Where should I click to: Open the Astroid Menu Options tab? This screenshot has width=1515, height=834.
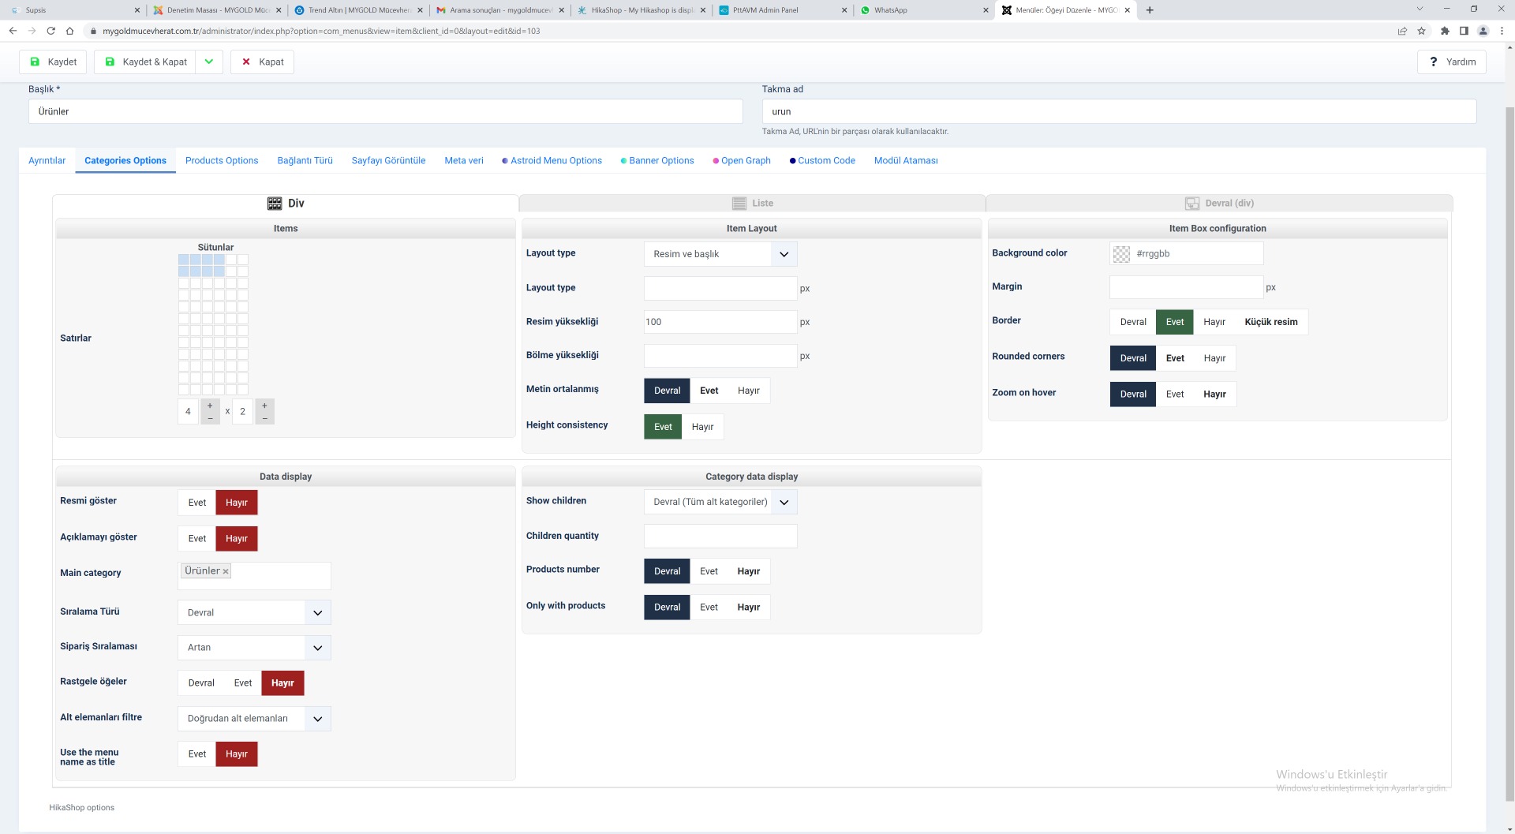click(x=555, y=160)
